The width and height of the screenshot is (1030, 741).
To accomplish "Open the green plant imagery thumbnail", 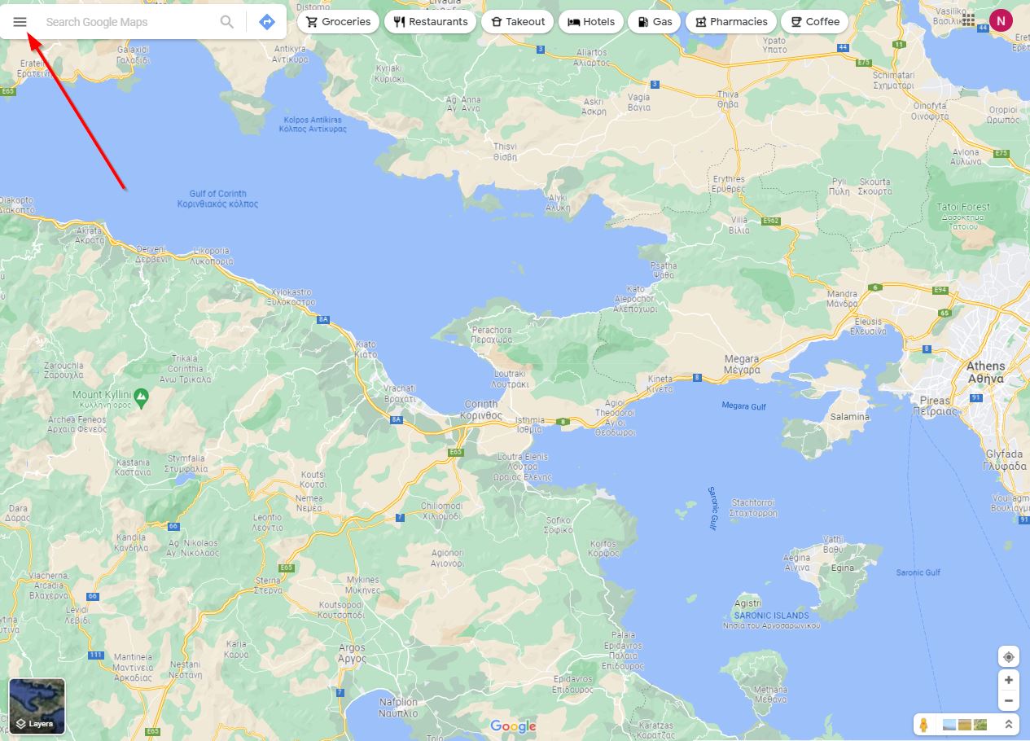I will [x=980, y=724].
